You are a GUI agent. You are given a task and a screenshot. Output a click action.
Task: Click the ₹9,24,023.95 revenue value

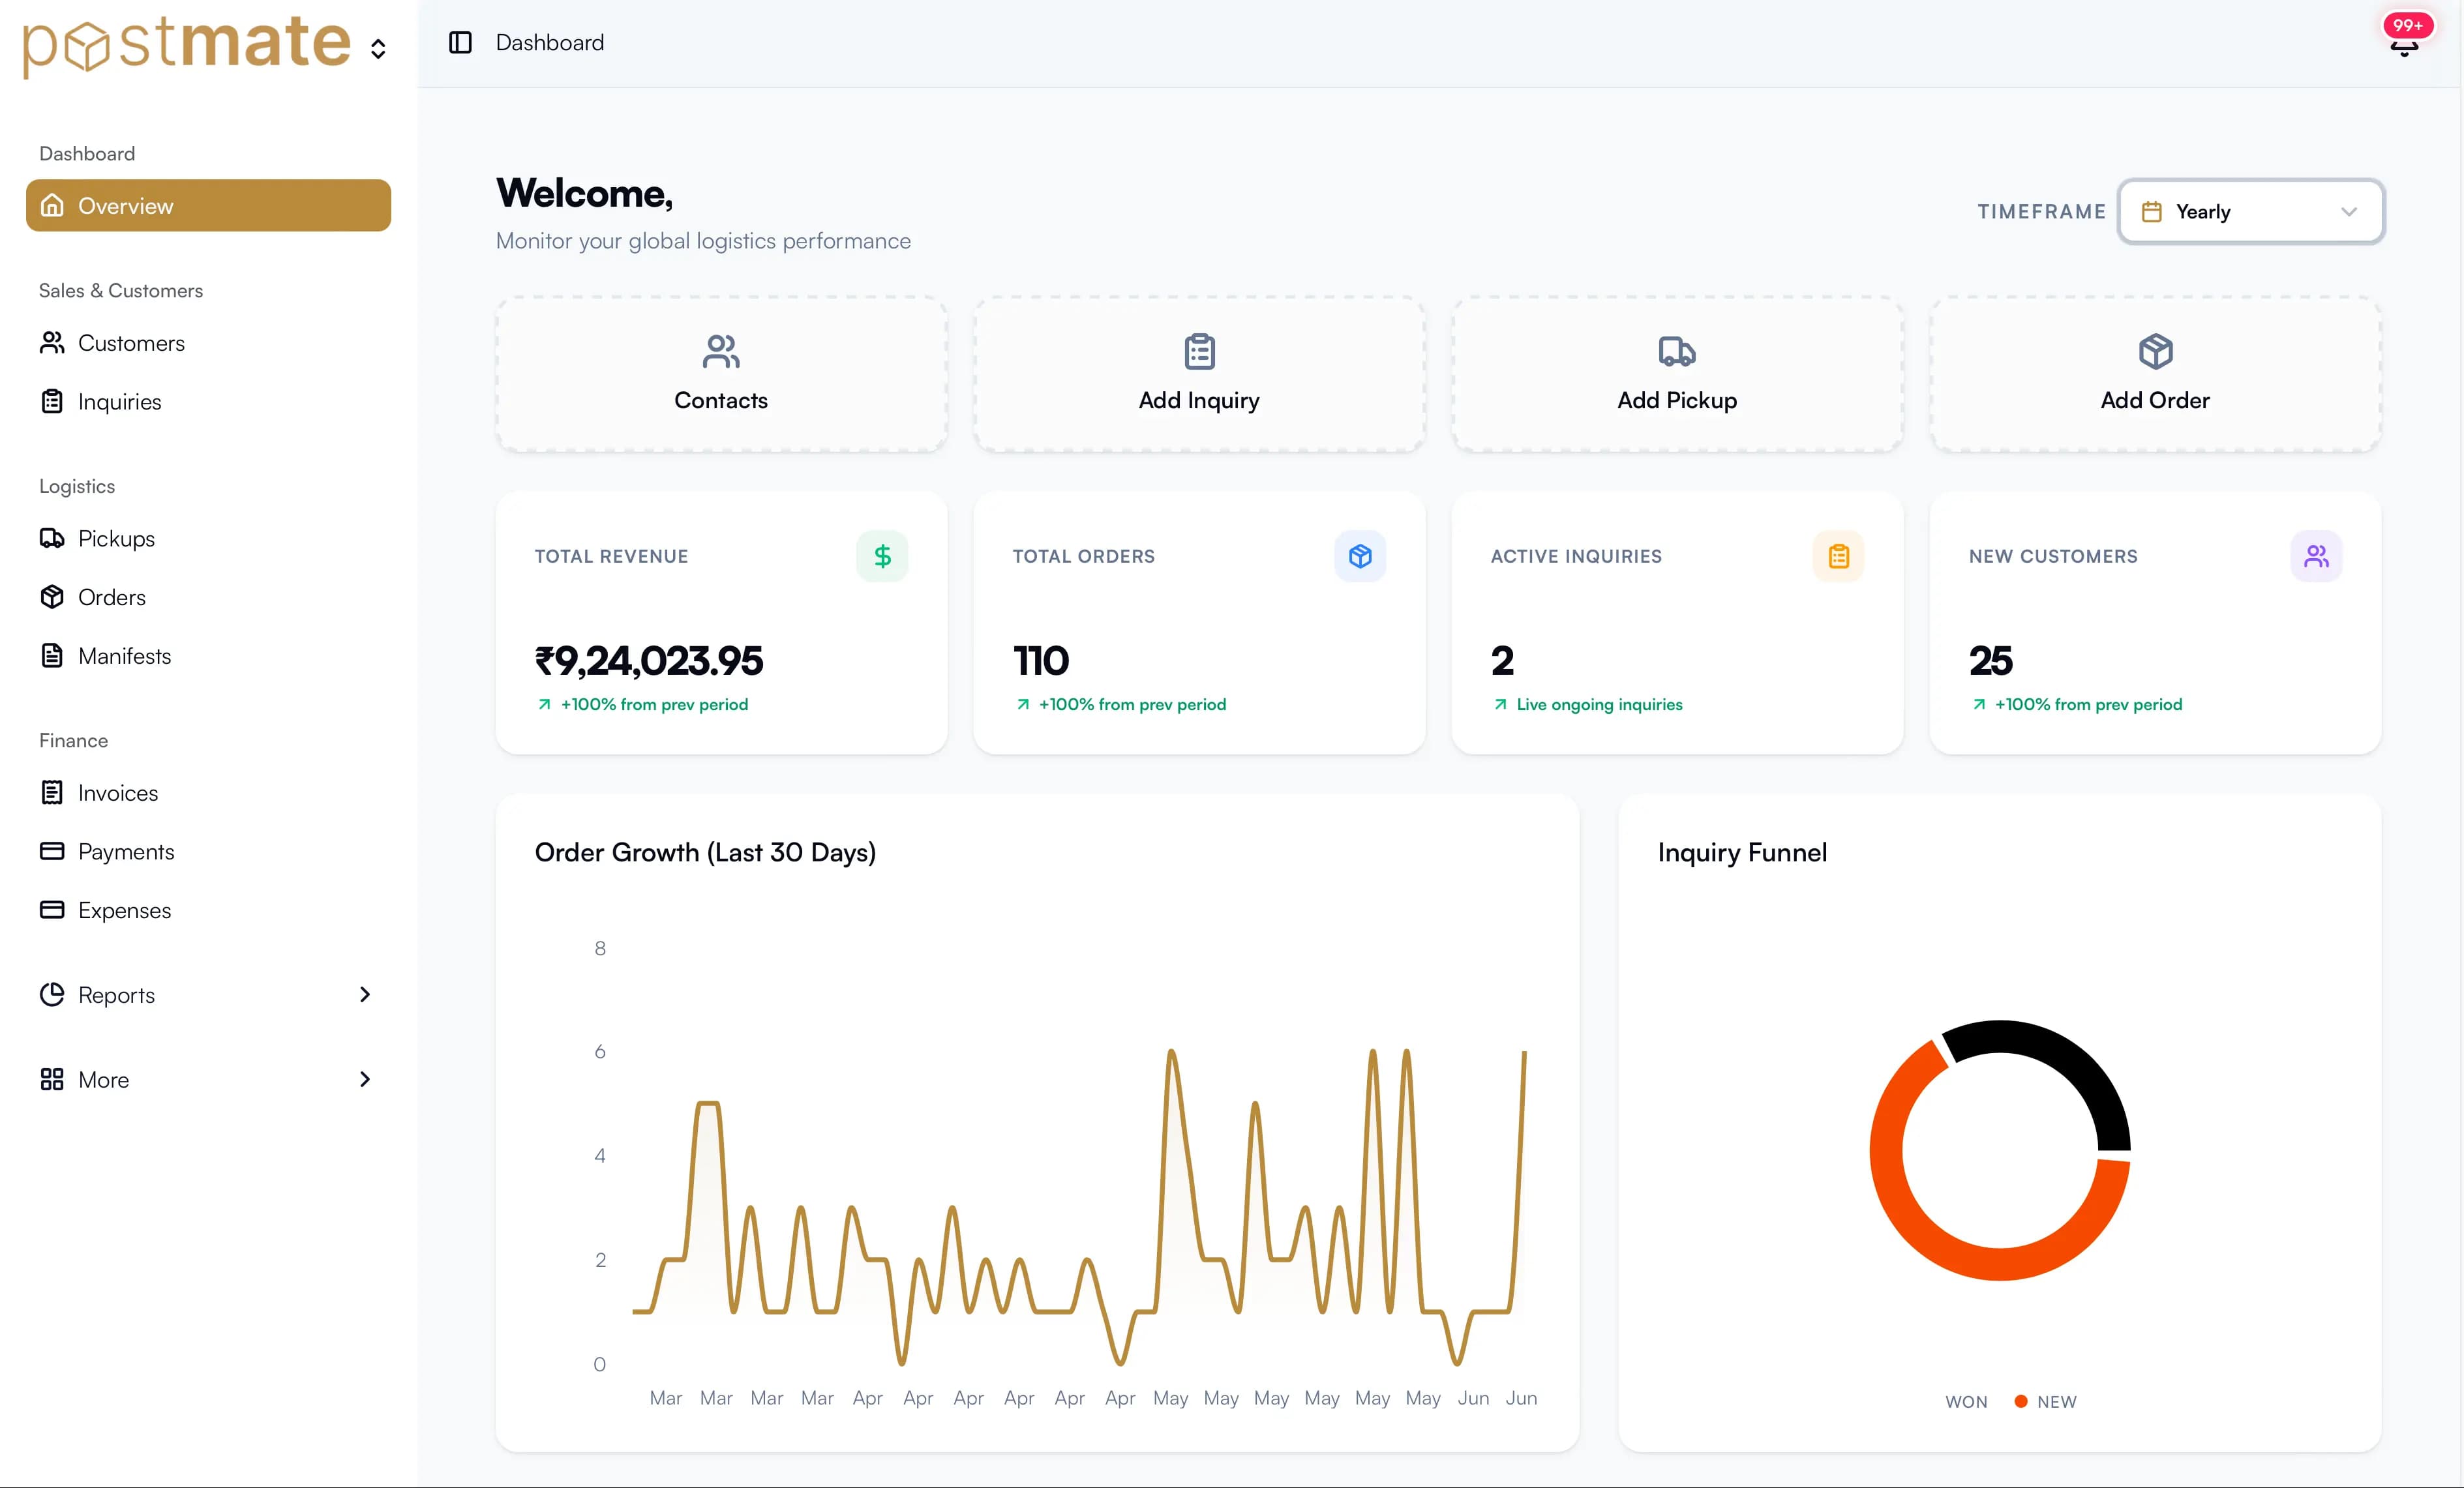click(x=649, y=660)
